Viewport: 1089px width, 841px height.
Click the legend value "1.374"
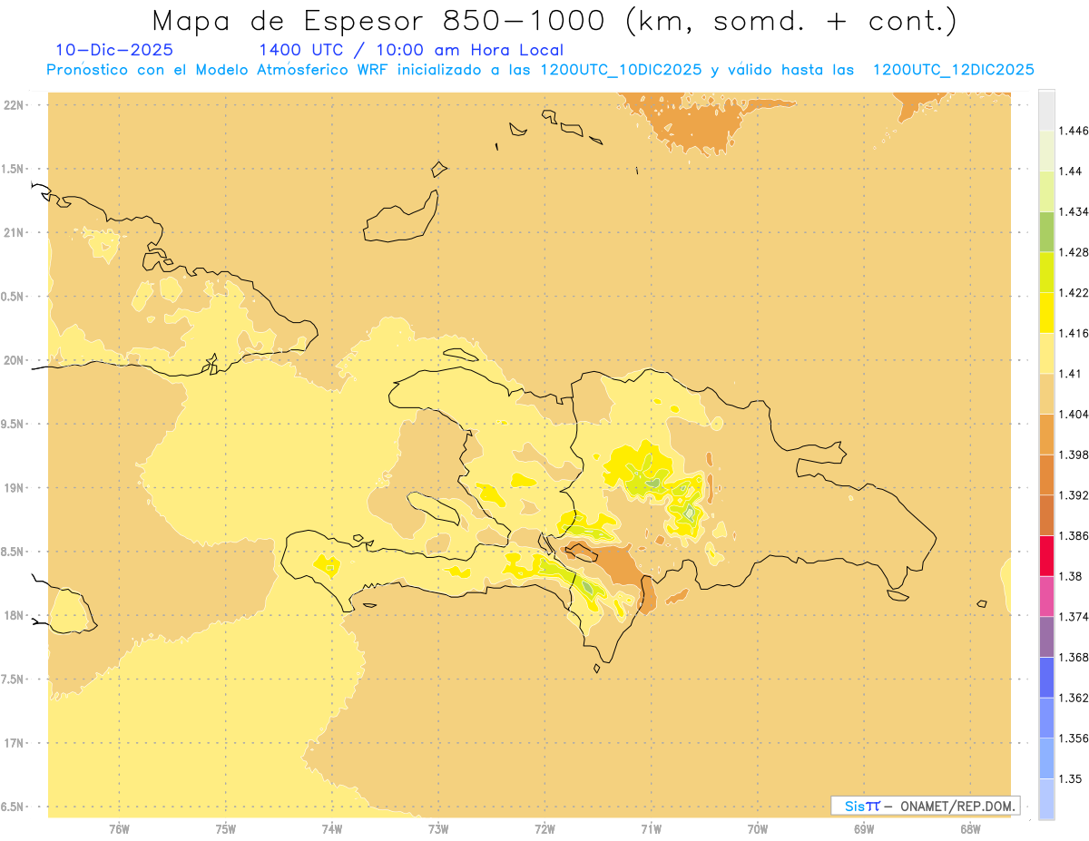(1074, 616)
